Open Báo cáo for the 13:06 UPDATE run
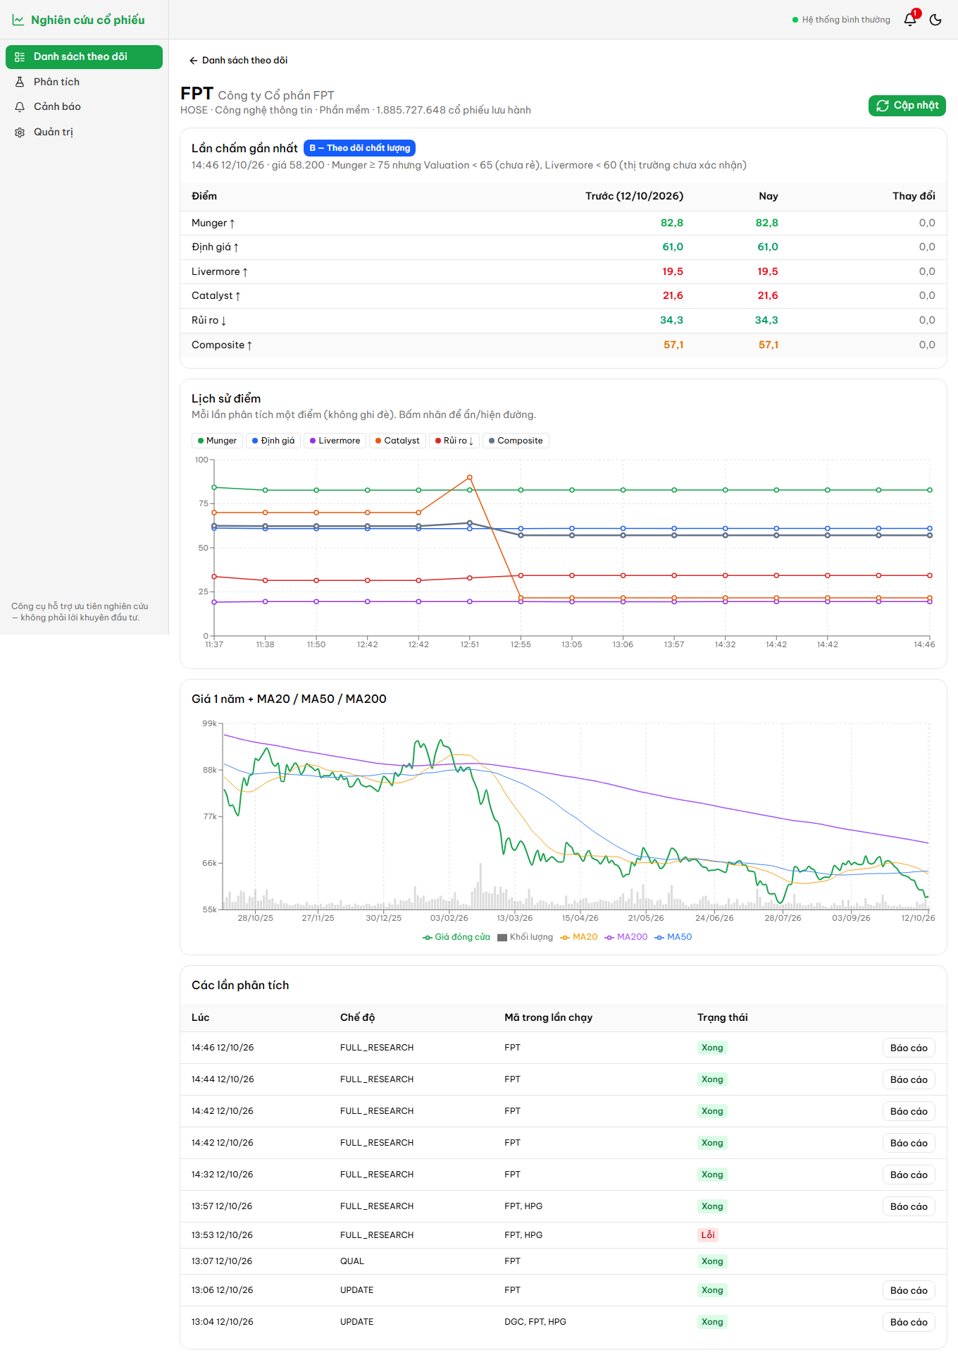 (909, 1291)
